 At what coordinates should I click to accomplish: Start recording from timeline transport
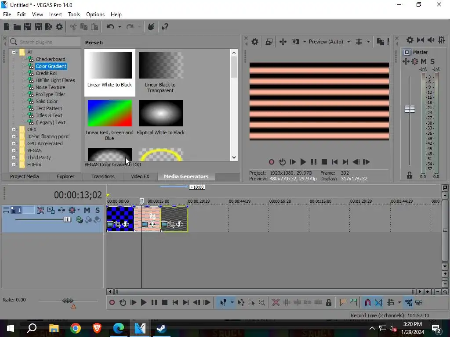tap(112, 303)
